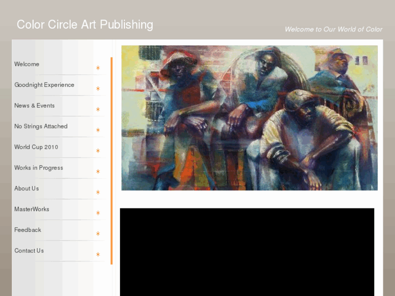Go to Goodnight Experience page
This screenshot has width=395, height=296.
(x=45, y=85)
